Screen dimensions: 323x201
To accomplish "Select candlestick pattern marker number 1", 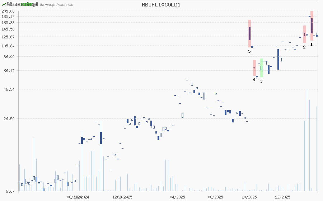I will tap(312, 45).
